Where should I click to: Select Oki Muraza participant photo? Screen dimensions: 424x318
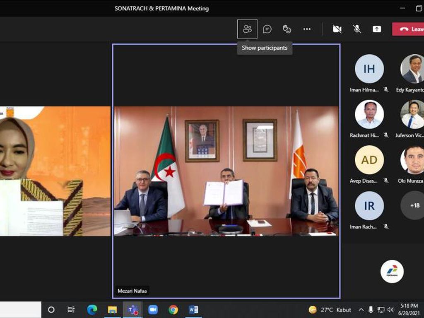coord(412,160)
